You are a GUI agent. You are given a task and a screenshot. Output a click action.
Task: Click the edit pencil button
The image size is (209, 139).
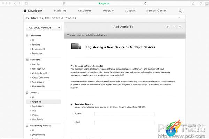(x=174, y=27)
